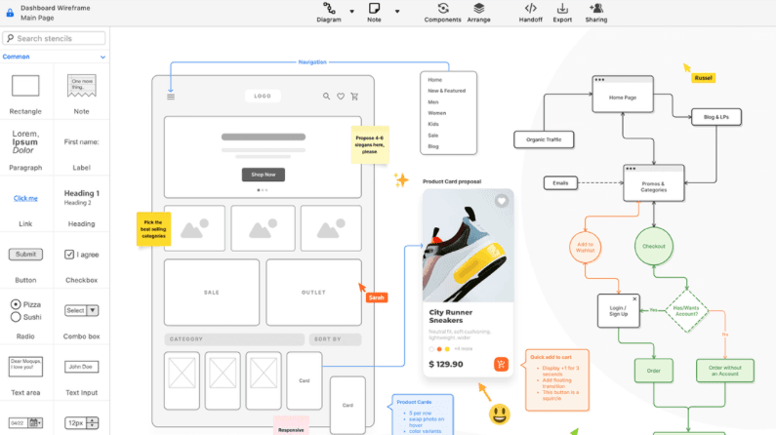The height and width of the screenshot is (435, 776).
Task: Click New & Featured in navigation menu
Action: 446,91
